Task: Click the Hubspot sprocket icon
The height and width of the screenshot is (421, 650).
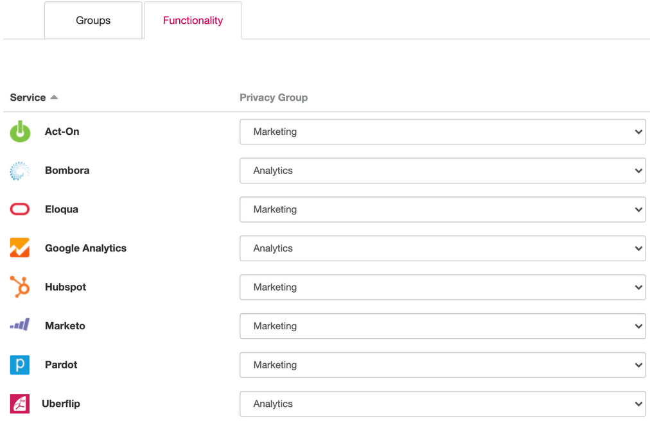Action: 20,287
